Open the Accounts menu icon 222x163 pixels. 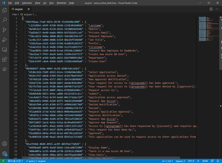coord(4,144)
